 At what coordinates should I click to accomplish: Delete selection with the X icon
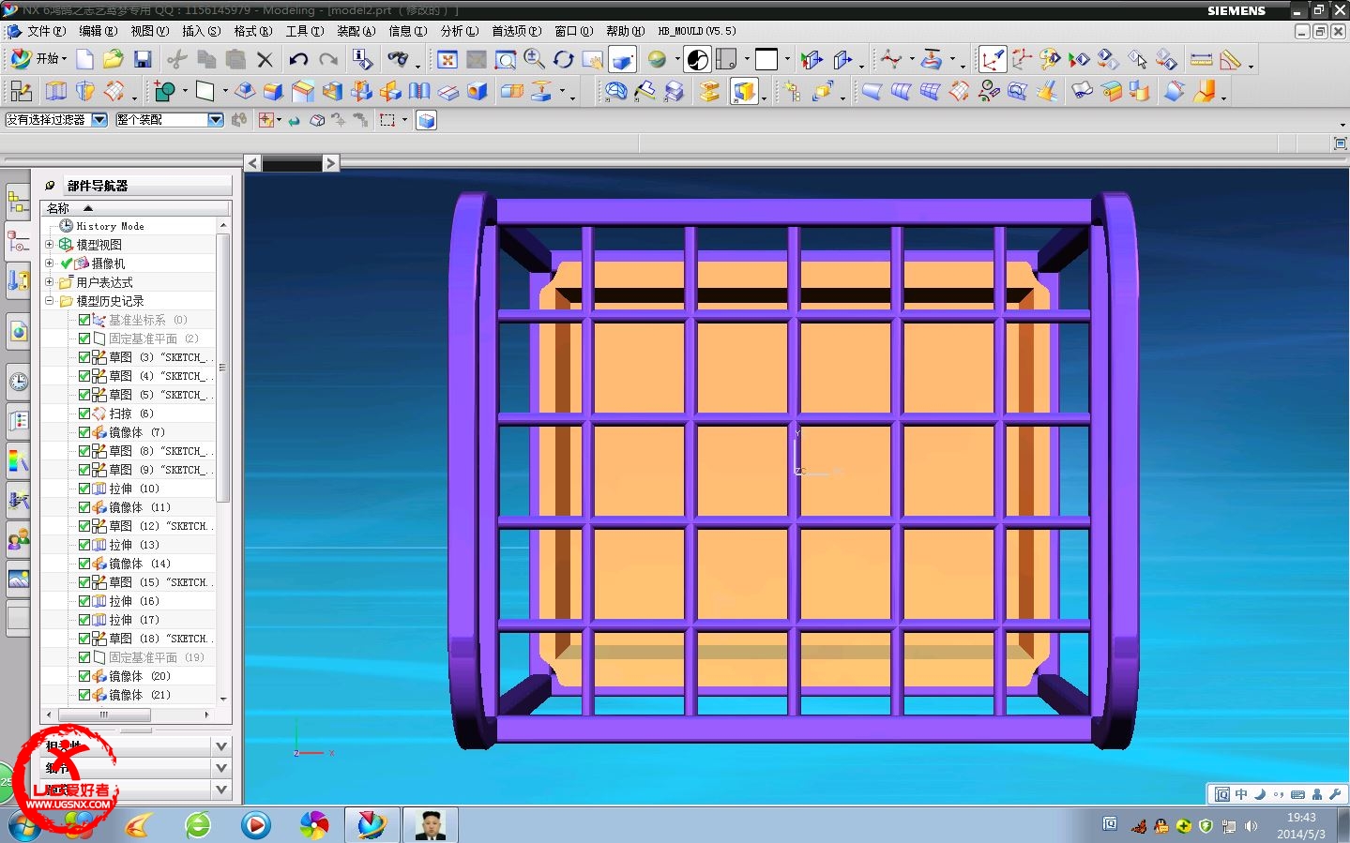(x=265, y=60)
